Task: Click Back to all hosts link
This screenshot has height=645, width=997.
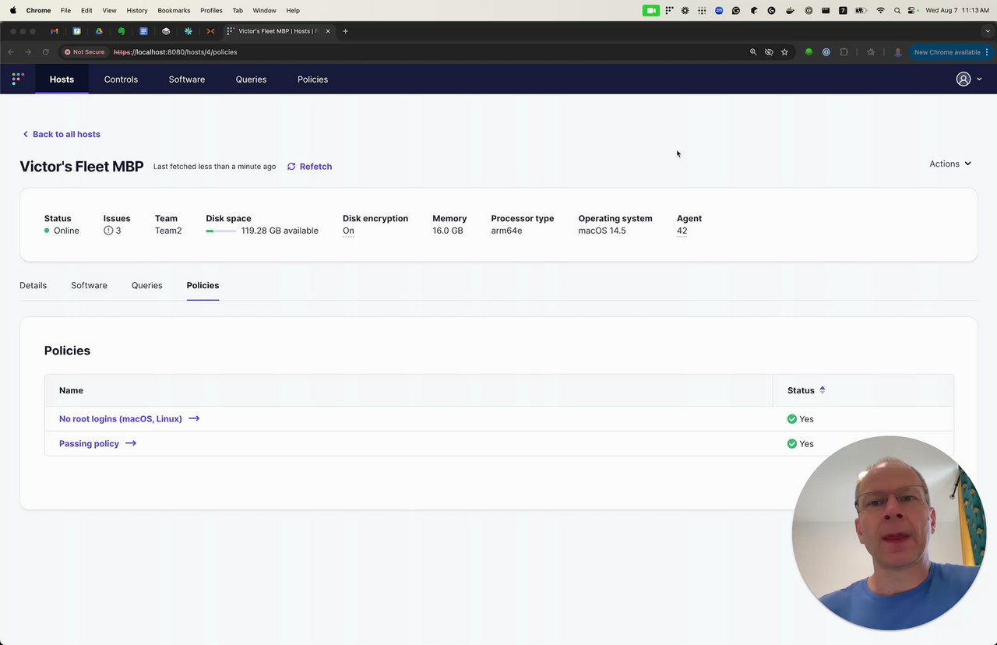Action: pos(61,134)
